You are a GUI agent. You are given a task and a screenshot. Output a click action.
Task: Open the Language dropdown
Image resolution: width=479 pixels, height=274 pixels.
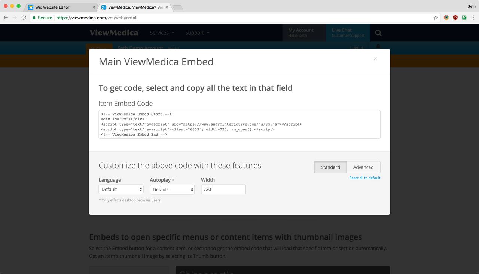click(120, 189)
